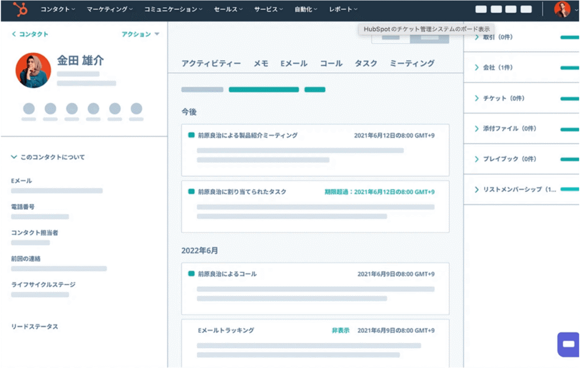Open the アクション dropdown
This screenshot has height=368, width=581.
(x=140, y=34)
